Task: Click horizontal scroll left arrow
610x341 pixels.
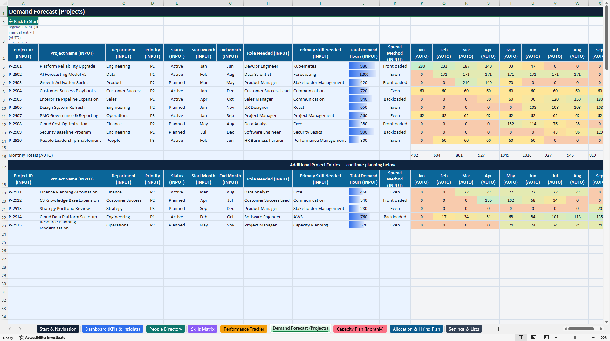Action: tap(565, 329)
